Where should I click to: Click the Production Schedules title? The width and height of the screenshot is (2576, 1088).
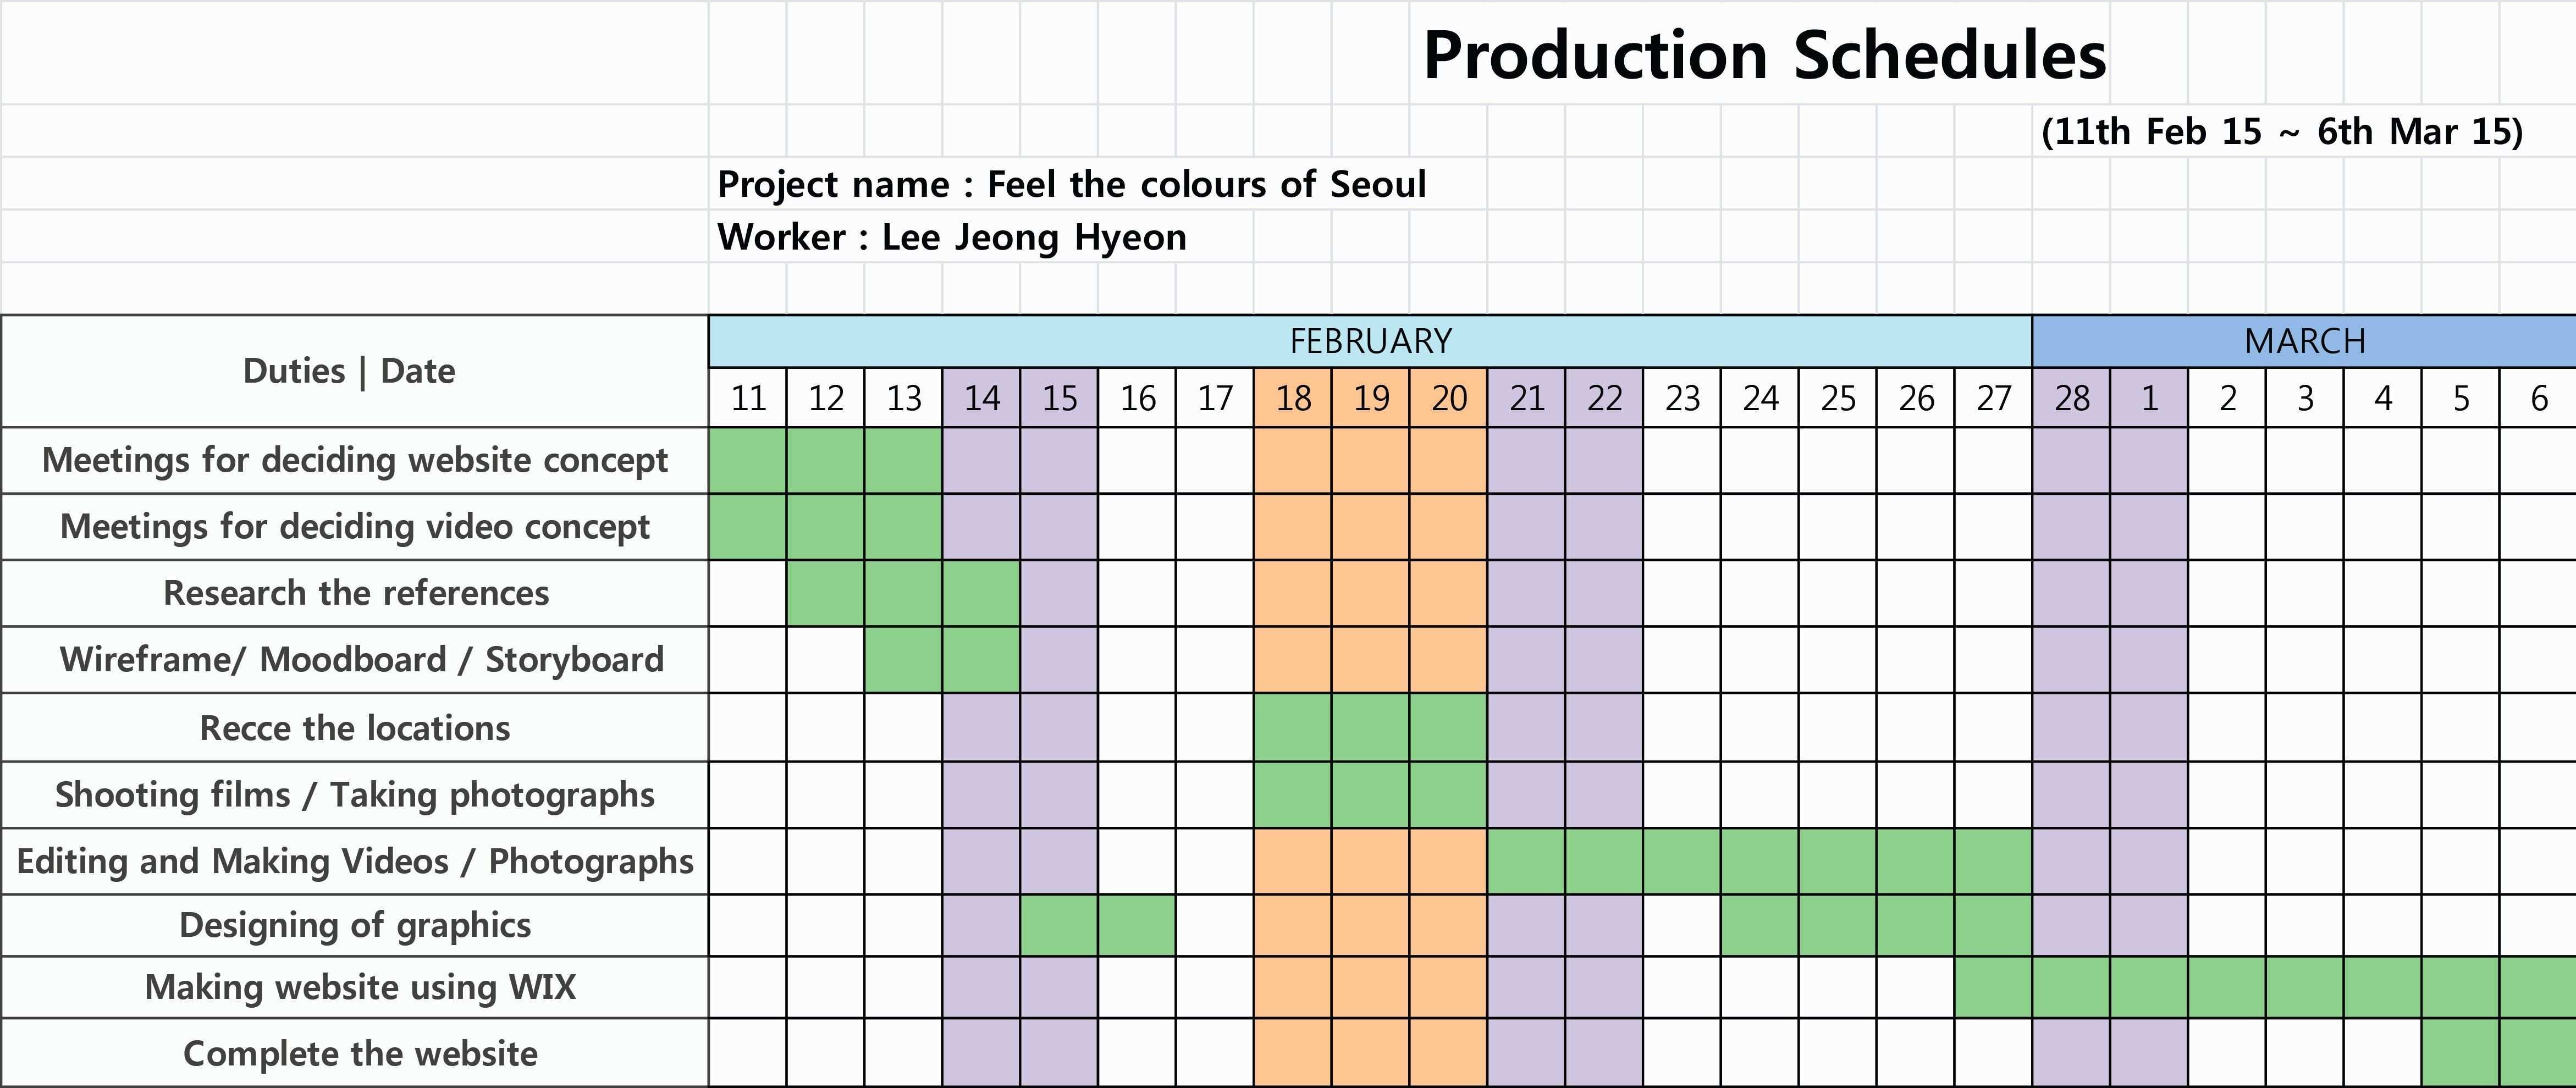coord(1764,55)
